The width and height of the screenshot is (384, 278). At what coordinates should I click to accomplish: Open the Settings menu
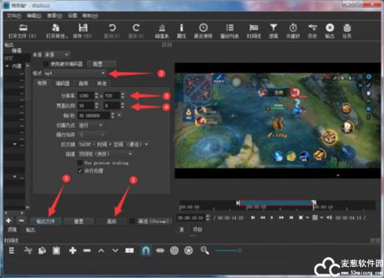pos(72,15)
